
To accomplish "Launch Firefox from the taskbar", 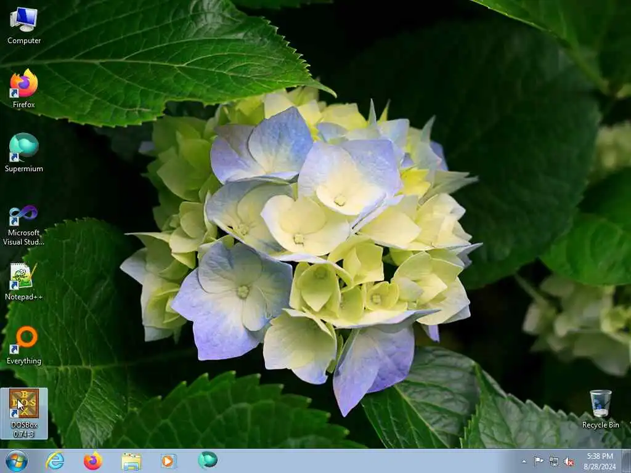I will [92, 461].
